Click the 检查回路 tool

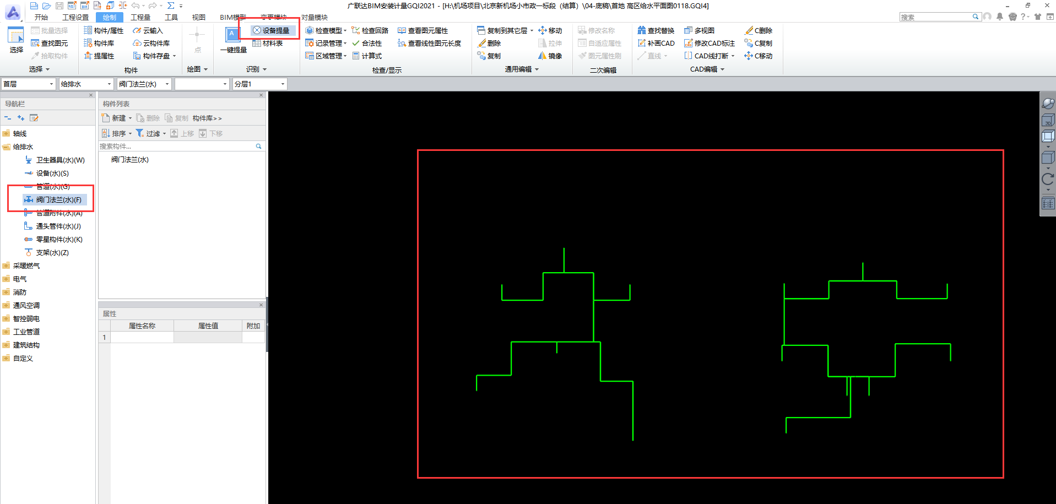click(370, 30)
